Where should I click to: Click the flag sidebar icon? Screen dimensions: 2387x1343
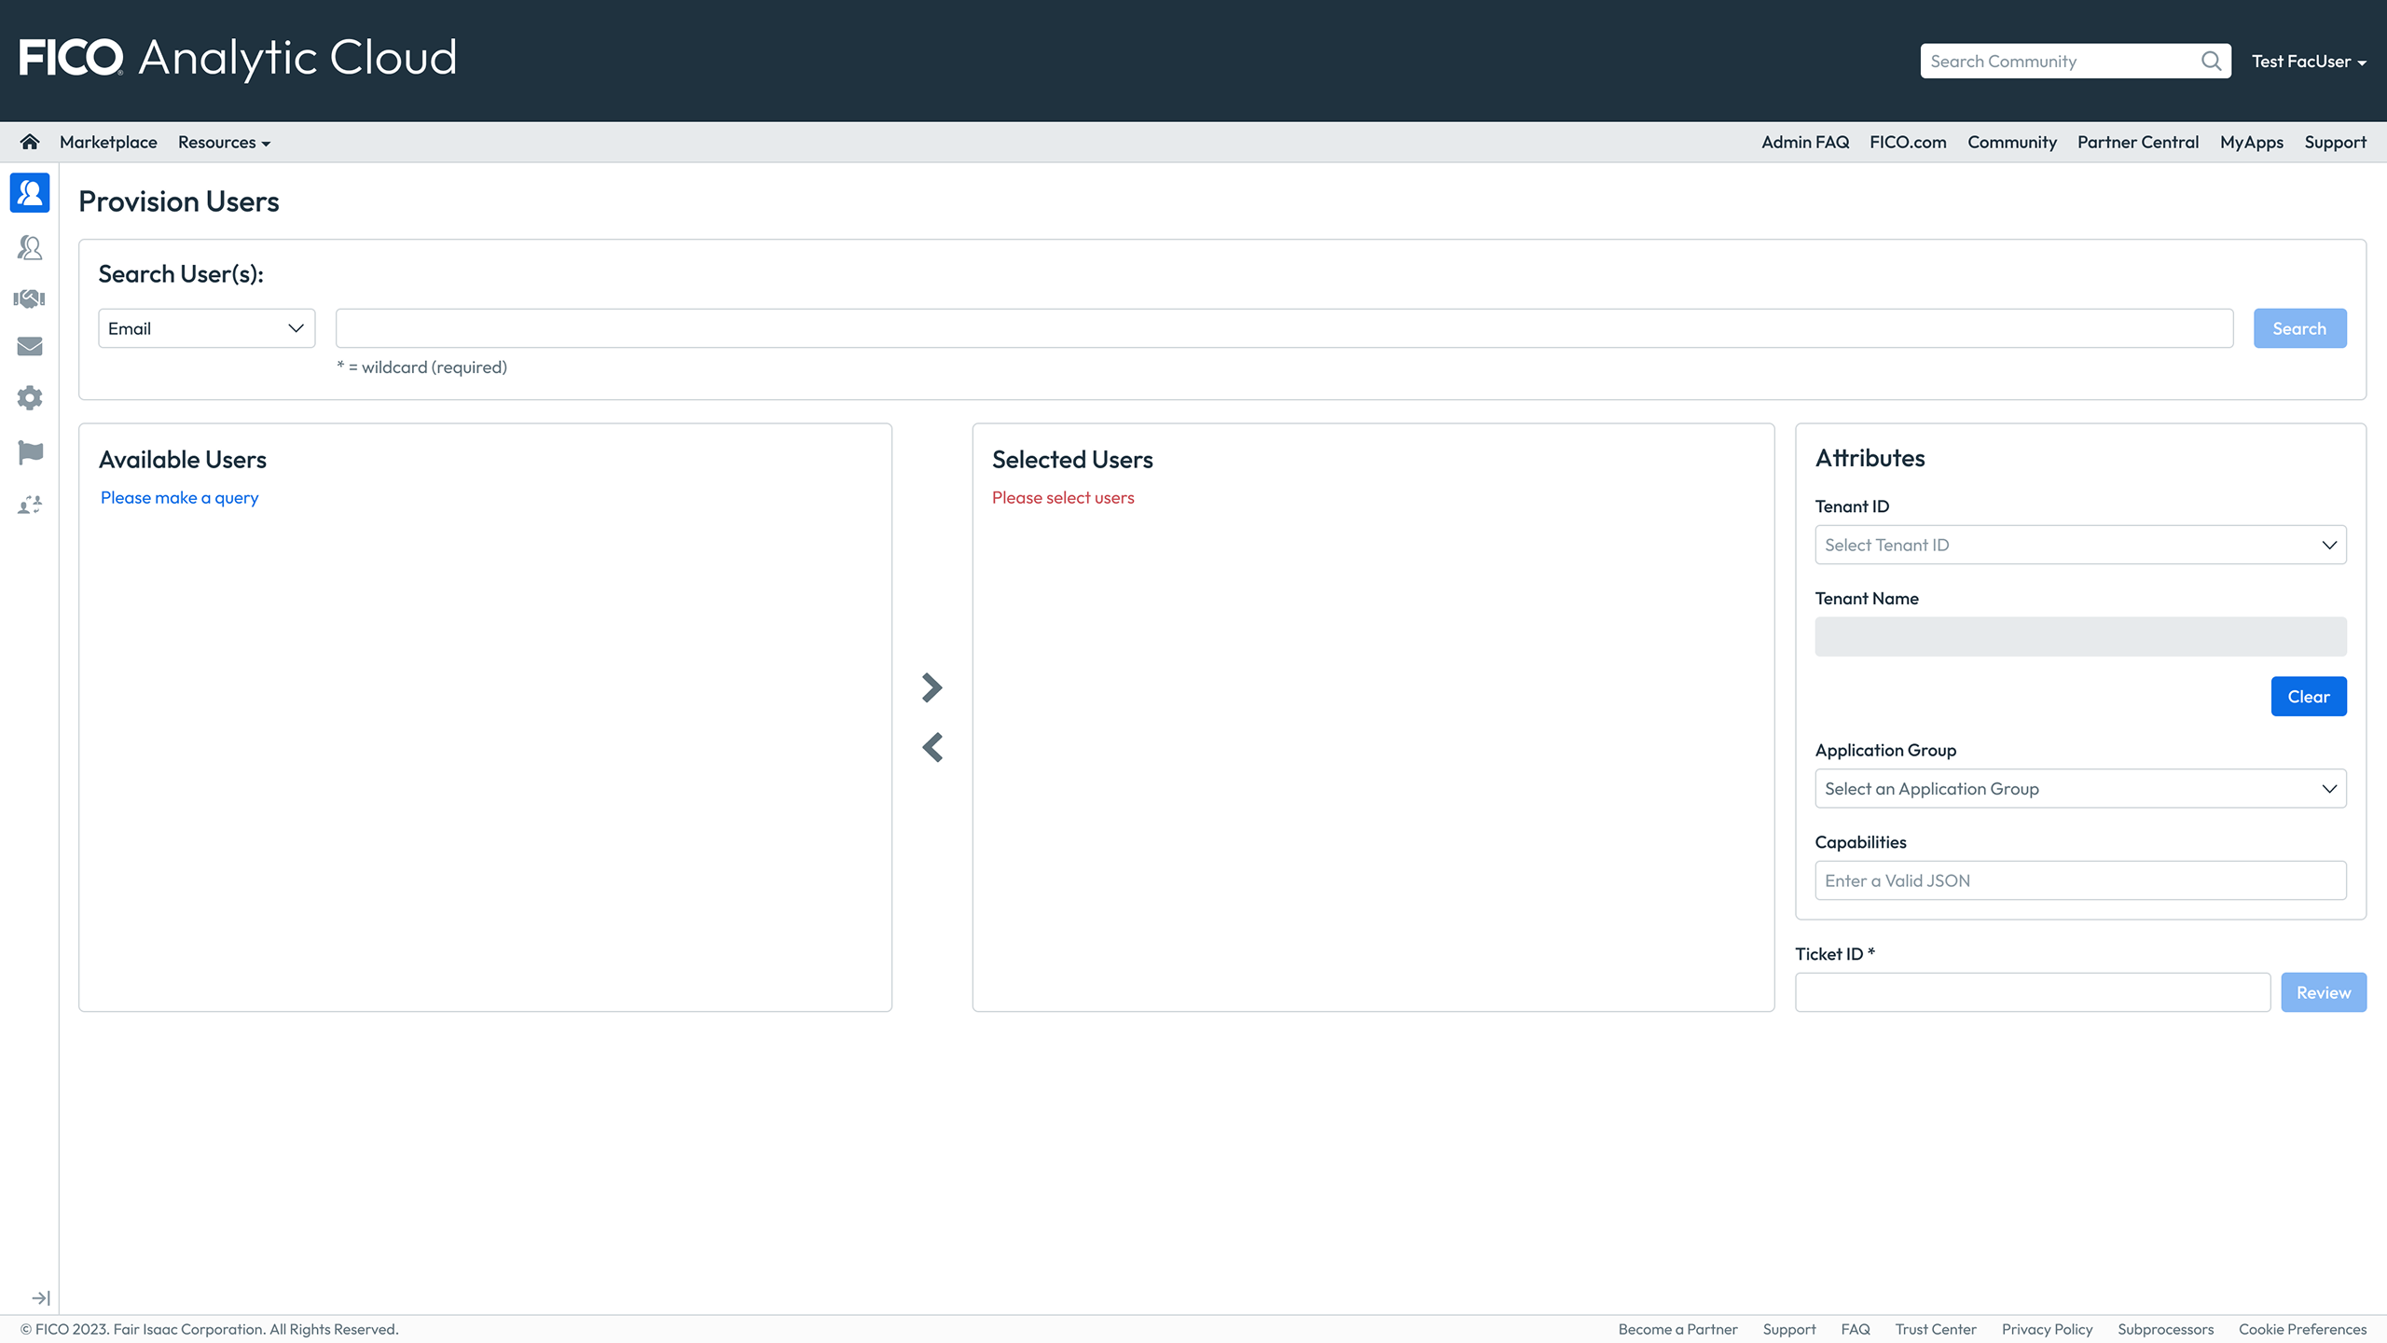pos(30,452)
